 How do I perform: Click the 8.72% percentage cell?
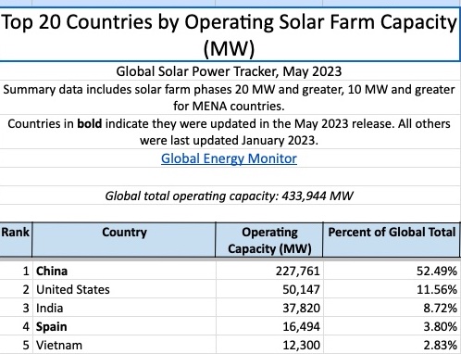(392, 308)
